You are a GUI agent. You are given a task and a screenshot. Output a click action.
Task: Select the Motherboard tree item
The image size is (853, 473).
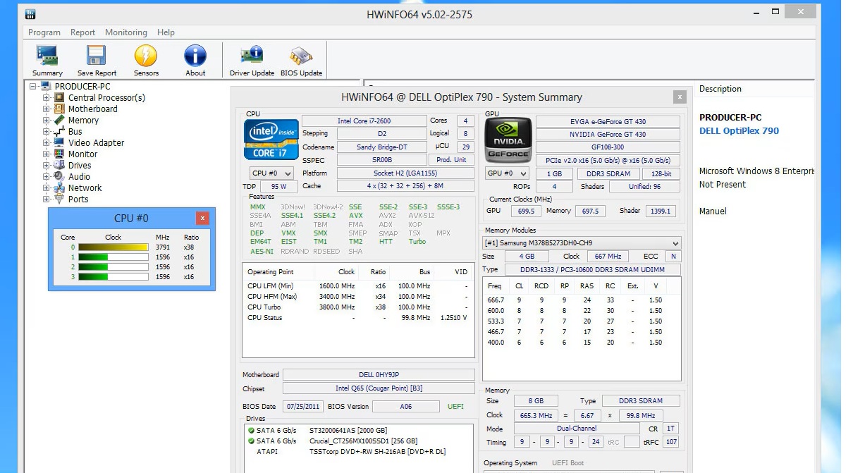point(92,109)
